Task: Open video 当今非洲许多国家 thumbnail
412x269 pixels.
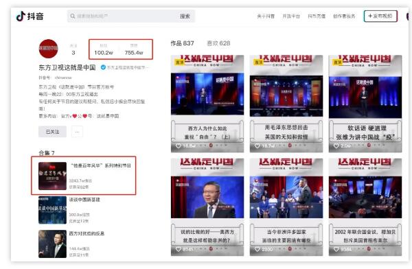Action: click(286, 207)
